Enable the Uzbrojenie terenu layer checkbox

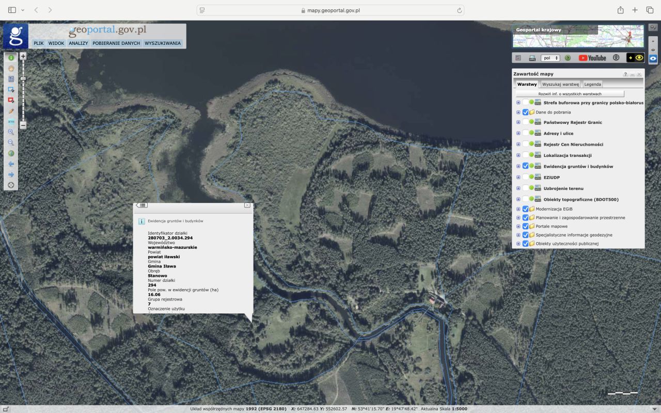525,188
